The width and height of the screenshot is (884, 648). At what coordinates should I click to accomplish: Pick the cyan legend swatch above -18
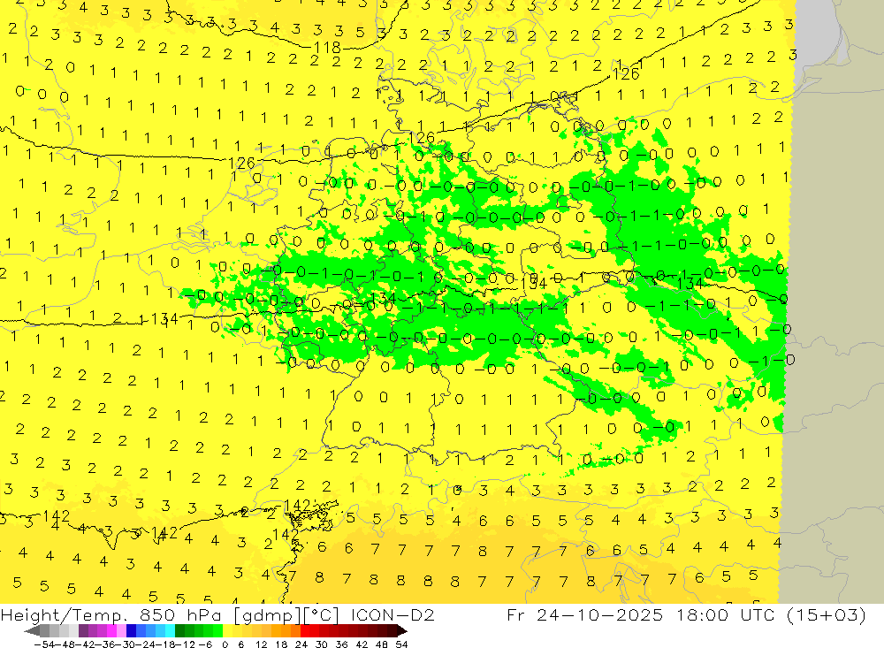coord(170,631)
